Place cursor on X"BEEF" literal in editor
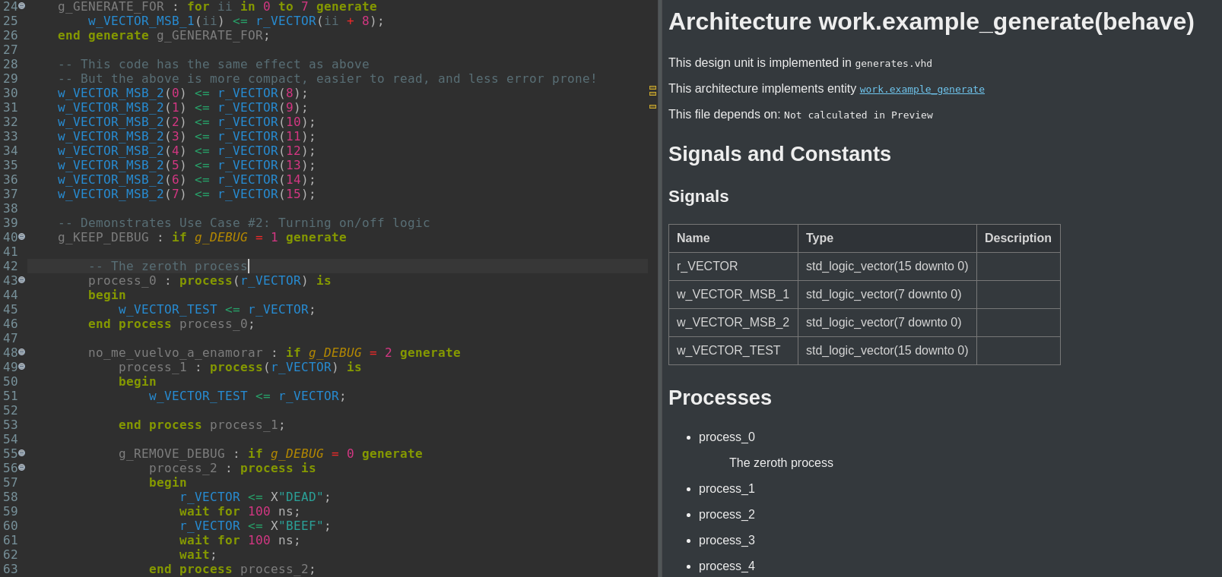Viewport: 1222px width, 577px height. [x=297, y=526]
